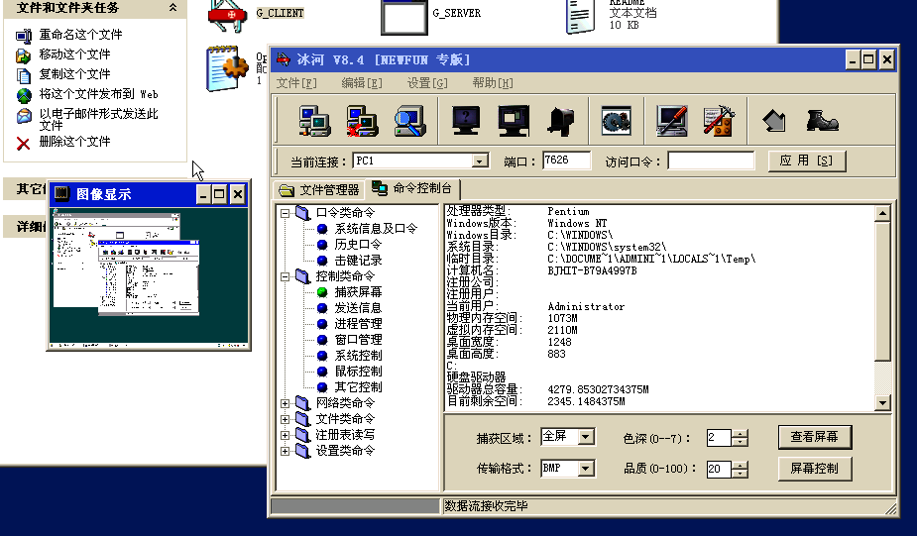Open the 编辑[E] menu
The height and width of the screenshot is (536, 917).
tap(362, 83)
